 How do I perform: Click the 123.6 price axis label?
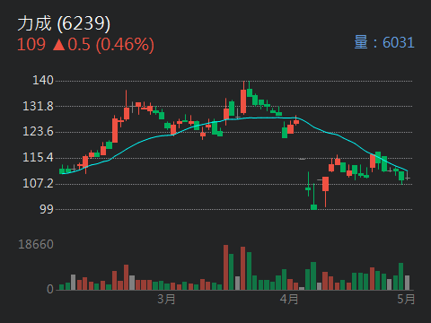(x=38, y=131)
